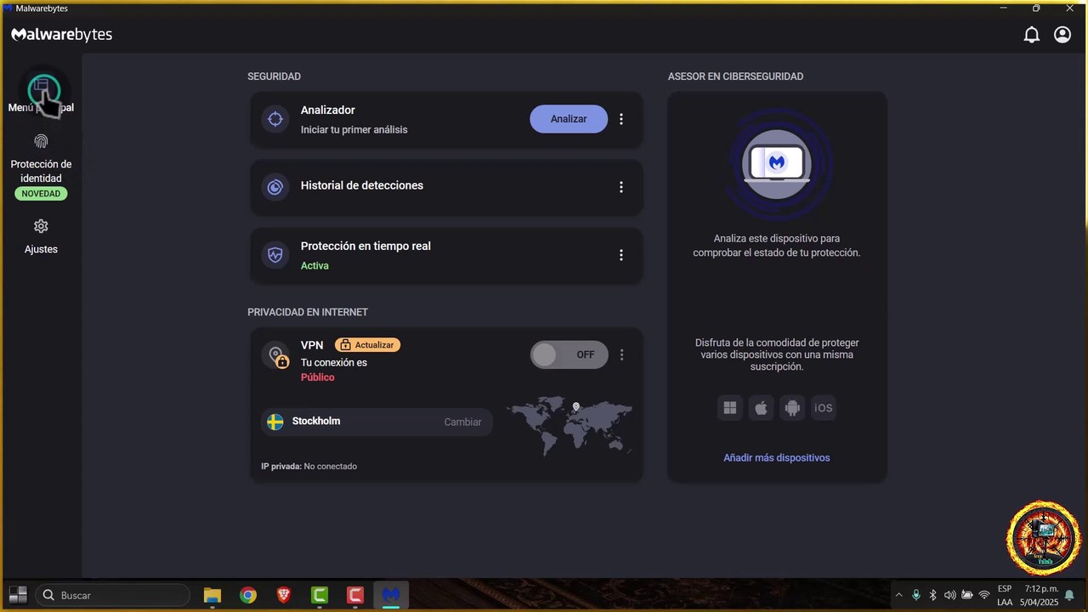Open the notifications bell in Malwarebytes header
Viewport: 1088px width, 612px height.
(1031, 35)
